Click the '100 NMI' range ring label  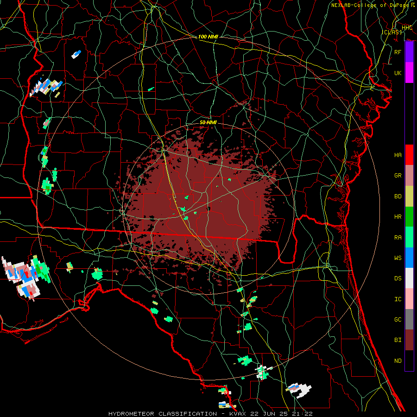coord(208,37)
